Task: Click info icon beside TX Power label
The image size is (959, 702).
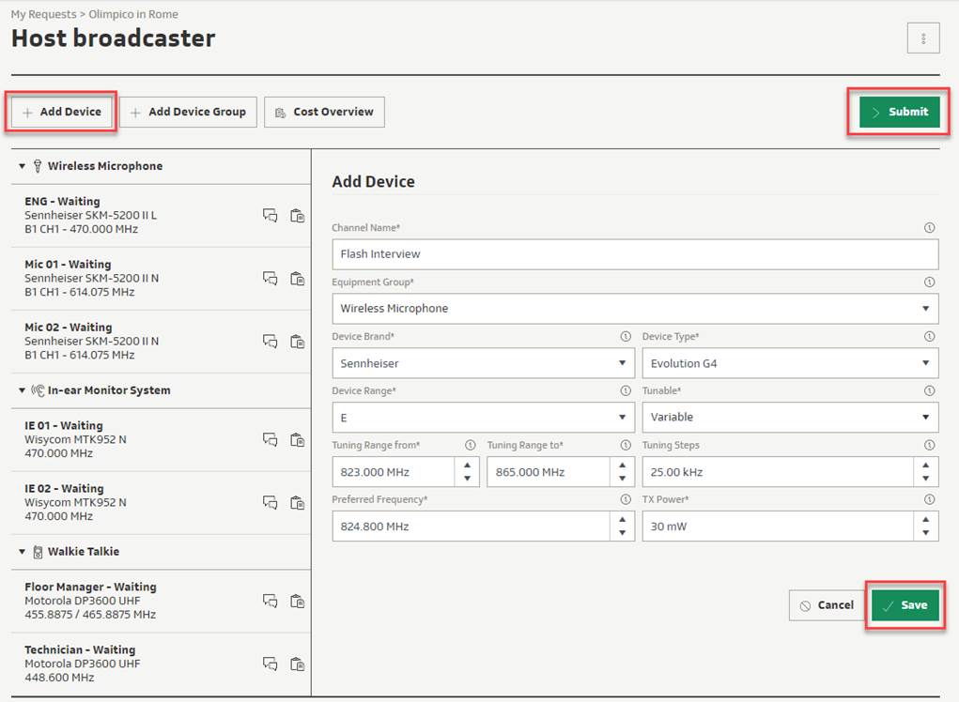Action: [x=929, y=500]
